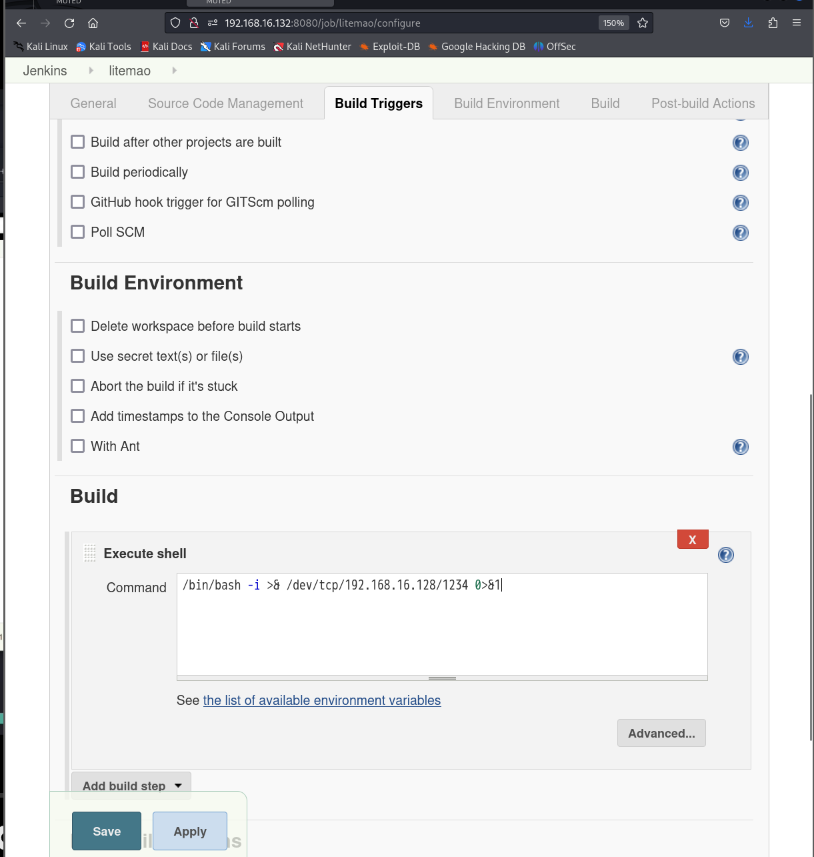Open Exploit-DB bookmark
The image size is (814, 857).
[389, 47]
